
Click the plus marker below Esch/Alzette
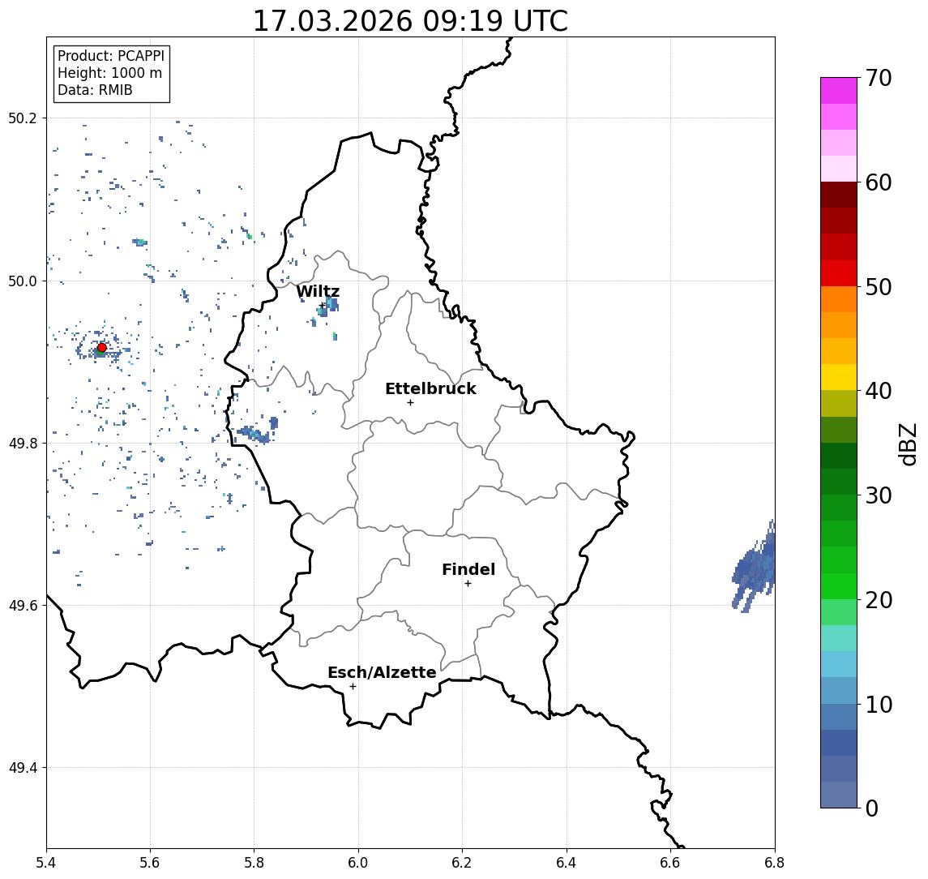click(x=353, y=687)
